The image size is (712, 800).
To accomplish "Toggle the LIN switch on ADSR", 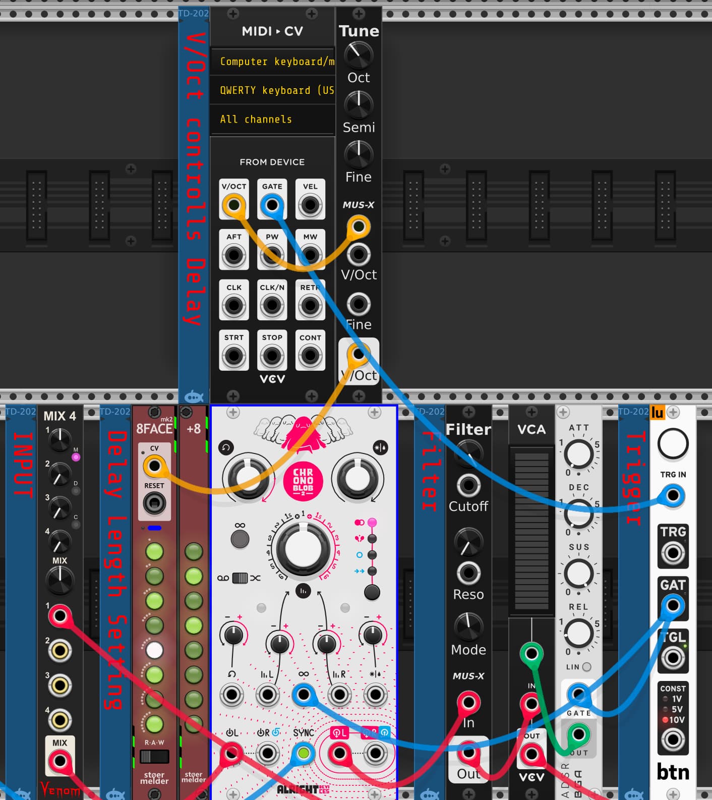I will pos(586,667).
